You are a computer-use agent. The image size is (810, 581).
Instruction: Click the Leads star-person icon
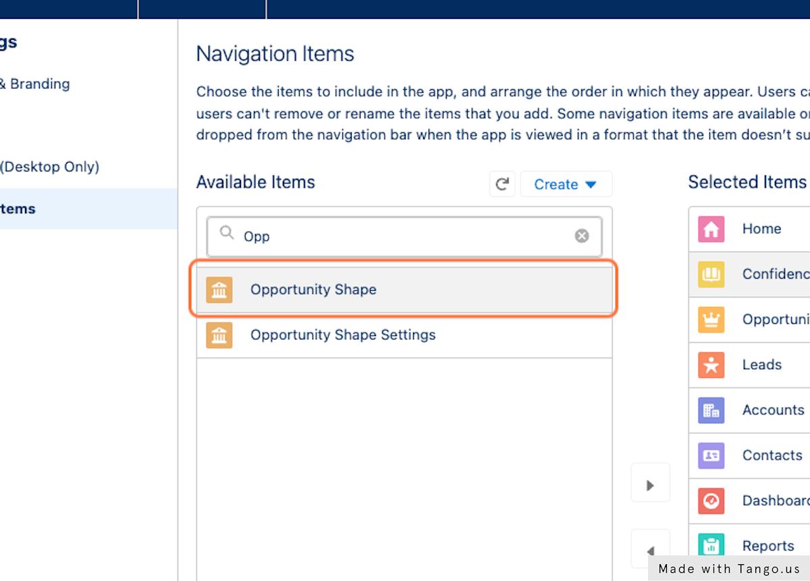(x=711, y=364)
